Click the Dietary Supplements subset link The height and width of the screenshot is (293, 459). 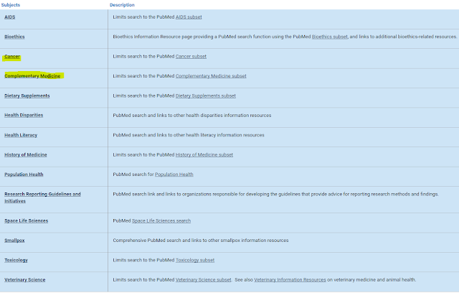[x=206, y=96]
